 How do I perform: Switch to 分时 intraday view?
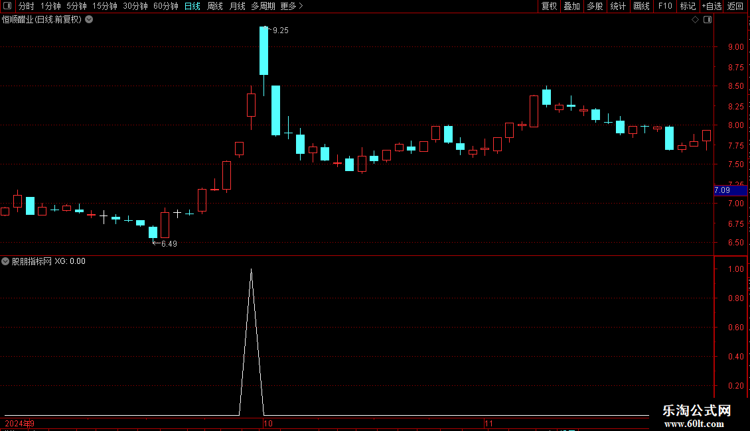tap(27, 6)
